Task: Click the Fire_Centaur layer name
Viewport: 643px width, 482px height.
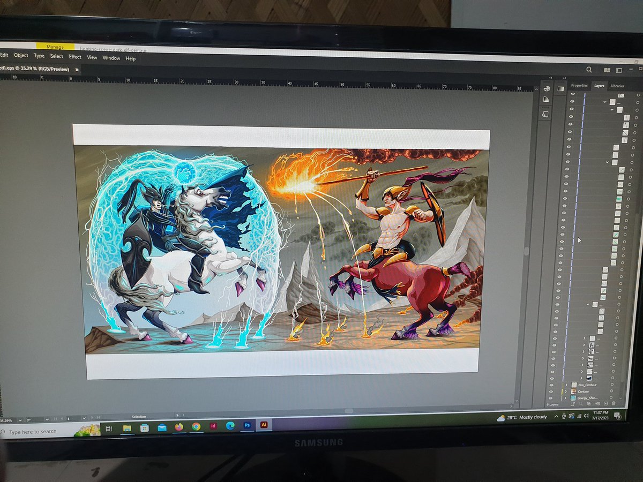Action: coord(588,385)
